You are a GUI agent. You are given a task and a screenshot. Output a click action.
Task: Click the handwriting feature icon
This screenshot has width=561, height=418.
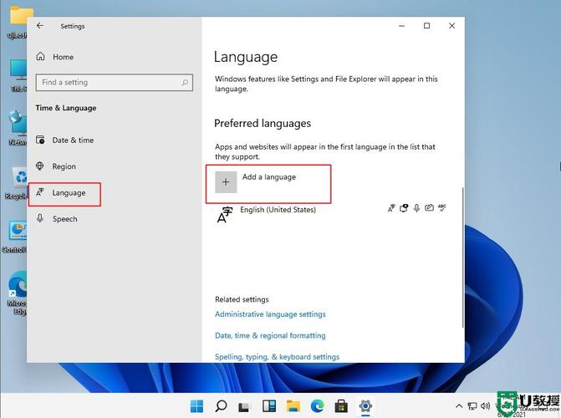coord(430,208)
